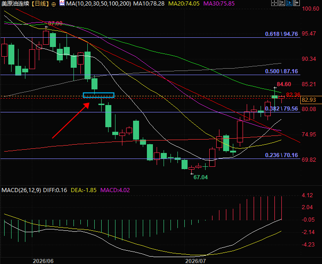Click the 0.618\94.76 Fibonacci level label
This screenshot has width=322, height=264.
pyautogui.click(x=281, y=34)
